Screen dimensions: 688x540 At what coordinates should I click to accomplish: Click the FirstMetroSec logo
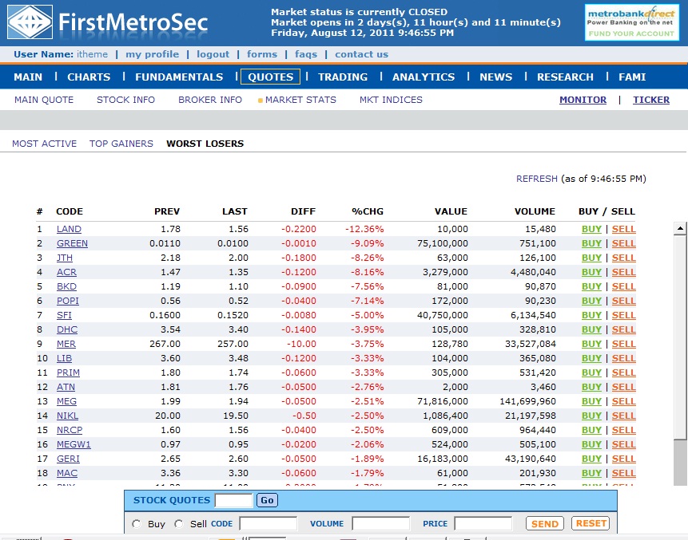(x=108, y=23)
